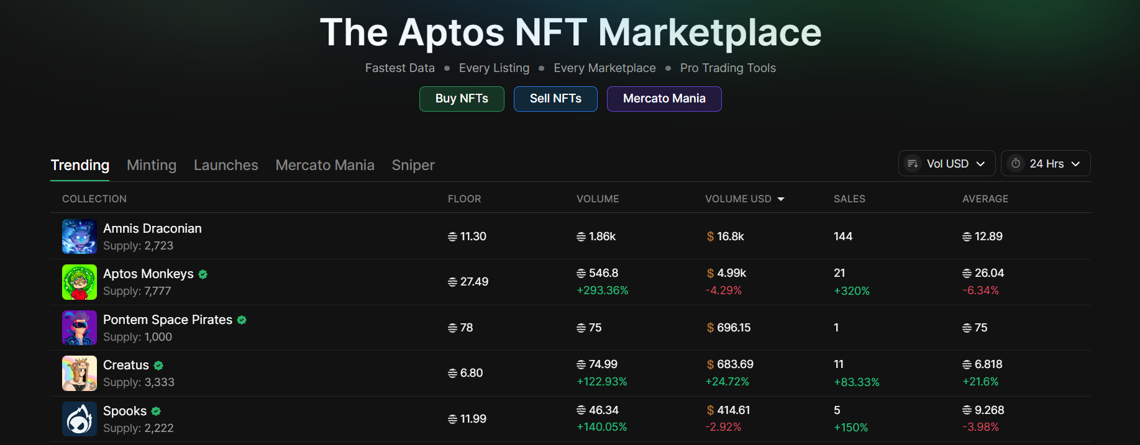Click the dollar icon beside 683.69
Viewport: 1140px width, 445px height.
(x=710, y=364)
